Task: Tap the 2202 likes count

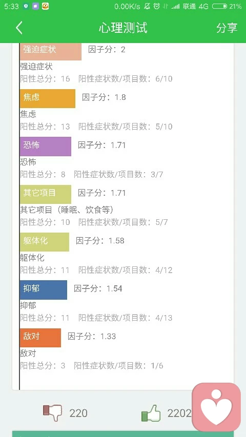Action: (x=179, y=413)
